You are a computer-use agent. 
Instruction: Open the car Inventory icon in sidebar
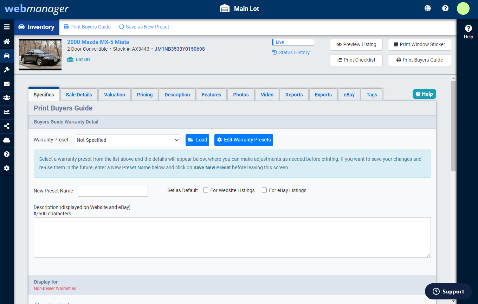pyautogui.click(x=7, y=55)
